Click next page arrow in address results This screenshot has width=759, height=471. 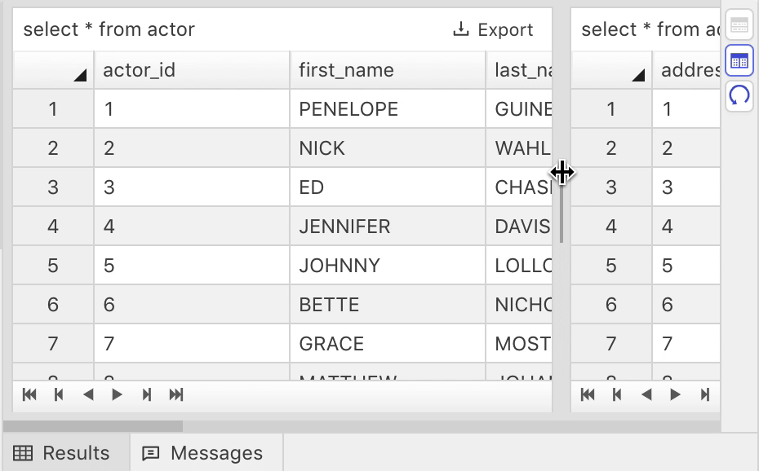click(675, 394)
